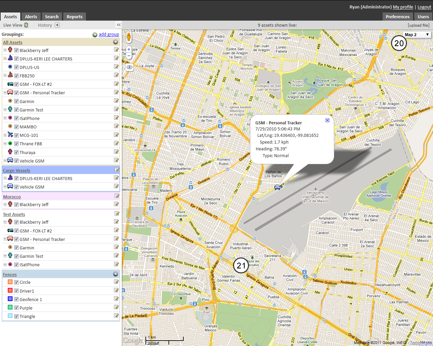433x346 pixels.
Task: Click the Live View refresh icon
Action: pyautogui.click(x=26, y=25)
